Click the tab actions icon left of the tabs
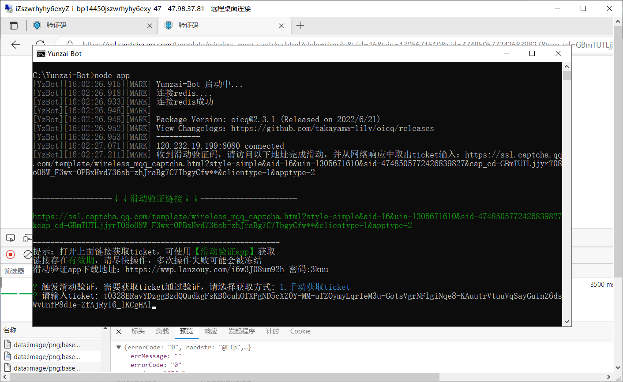This screenshot has height=382, width=623. (x=14, y=25)
